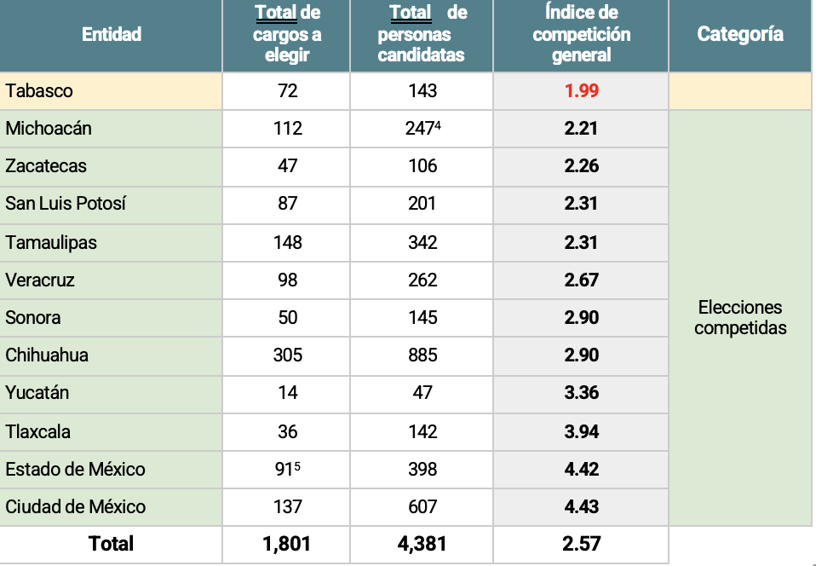The width and height of the screenshot is (816, 566).
Task: Select the Tabasco entity cell
Action: tap(111, 91)
